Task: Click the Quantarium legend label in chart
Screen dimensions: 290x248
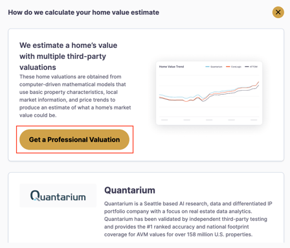Action: point(216,67)
